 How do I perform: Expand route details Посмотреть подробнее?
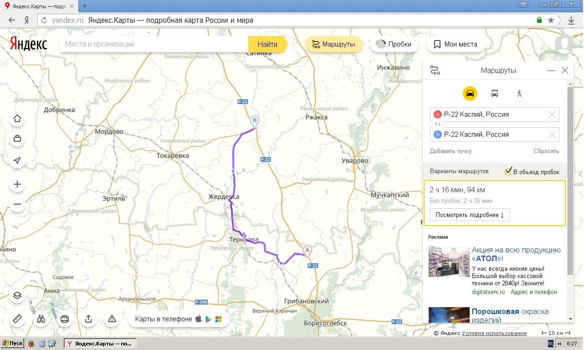tap(470, 215)
